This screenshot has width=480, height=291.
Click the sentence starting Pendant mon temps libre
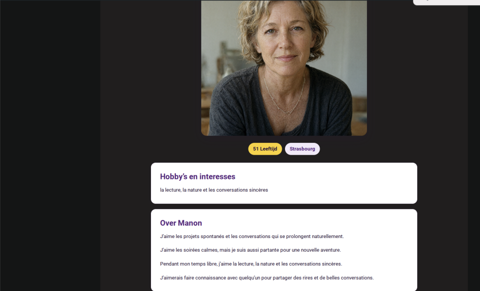251,264
